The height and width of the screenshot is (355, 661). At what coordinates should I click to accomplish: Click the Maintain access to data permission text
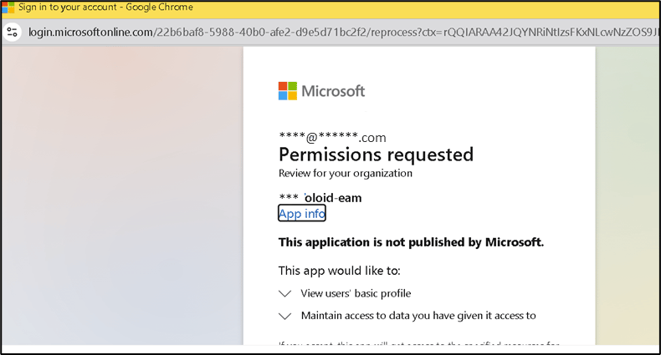pos(418,316)
